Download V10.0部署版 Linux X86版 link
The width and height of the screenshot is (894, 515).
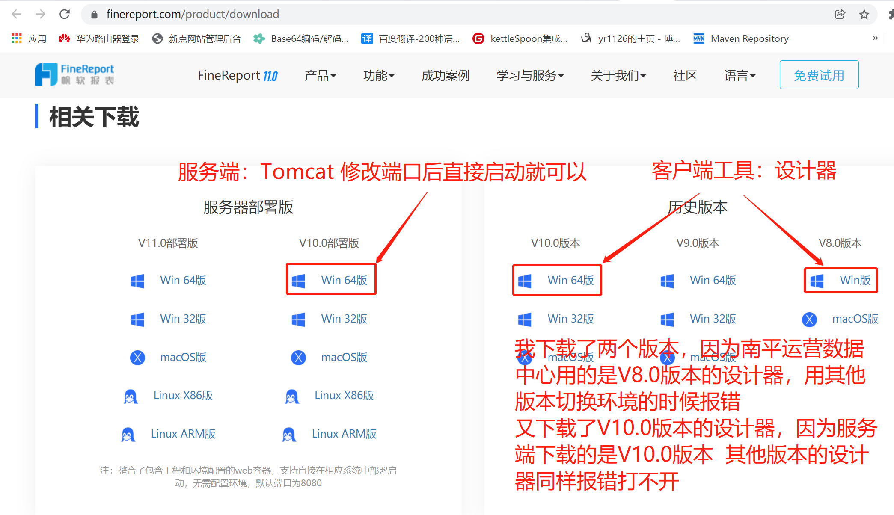345,395
